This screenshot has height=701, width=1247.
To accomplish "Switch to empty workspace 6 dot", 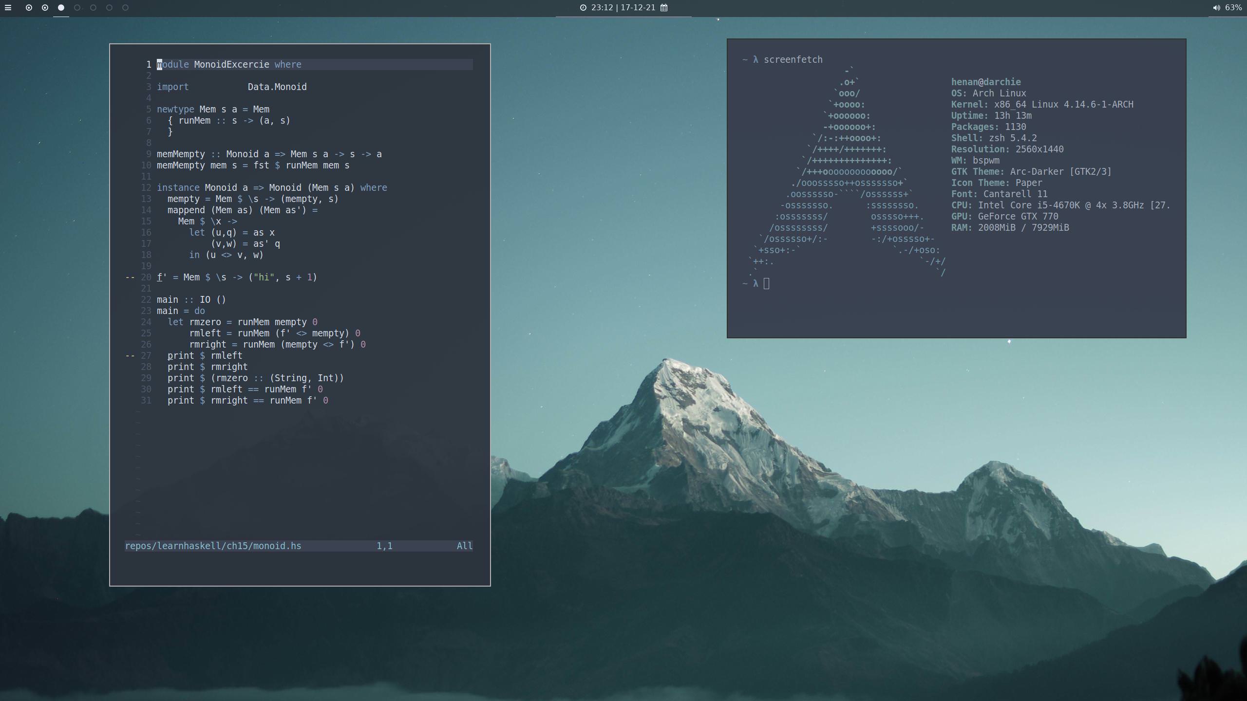I will coord(109,8).
